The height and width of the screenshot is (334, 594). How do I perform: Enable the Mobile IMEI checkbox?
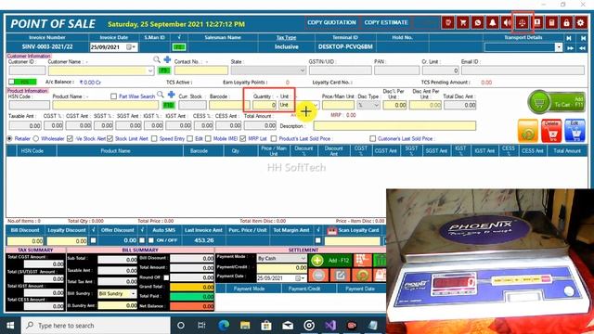[208, 138]
